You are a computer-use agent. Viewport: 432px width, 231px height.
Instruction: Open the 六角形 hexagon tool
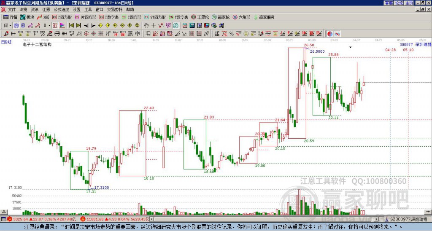[241, 17]
